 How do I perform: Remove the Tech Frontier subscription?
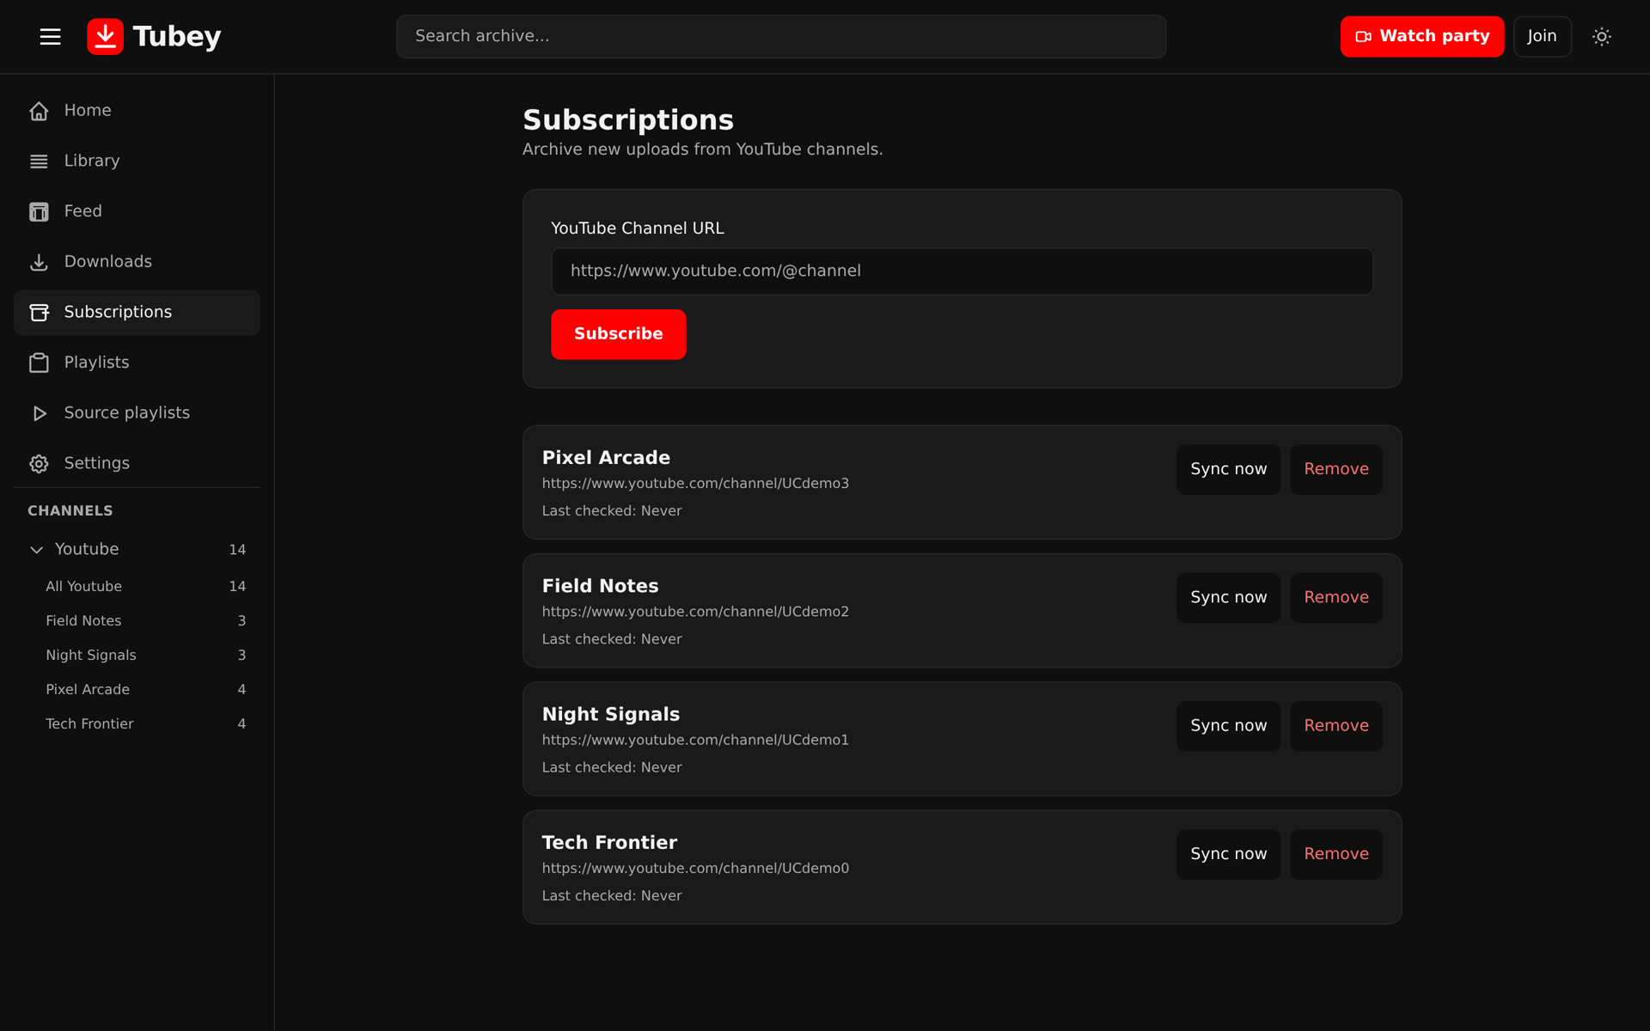pos(1335,854)
